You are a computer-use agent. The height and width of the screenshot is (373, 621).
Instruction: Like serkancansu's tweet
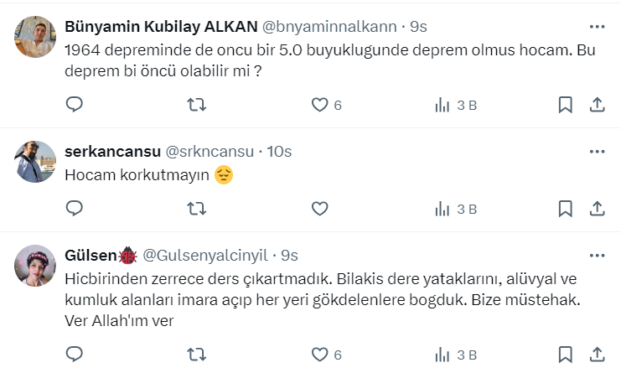tap(319, 208)
